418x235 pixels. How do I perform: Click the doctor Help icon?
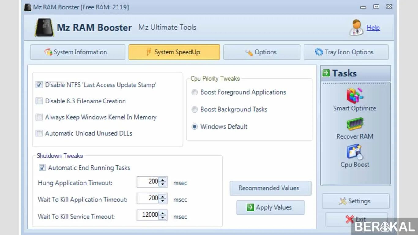coord(356,28)
